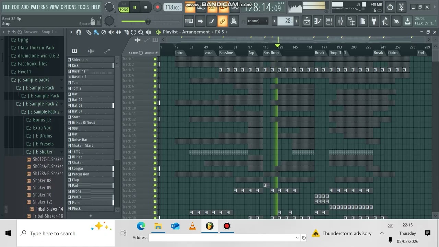Screen dimensions: 439x247
Task: Click the save/download arrow icon in toolbar
Action: 407,21
